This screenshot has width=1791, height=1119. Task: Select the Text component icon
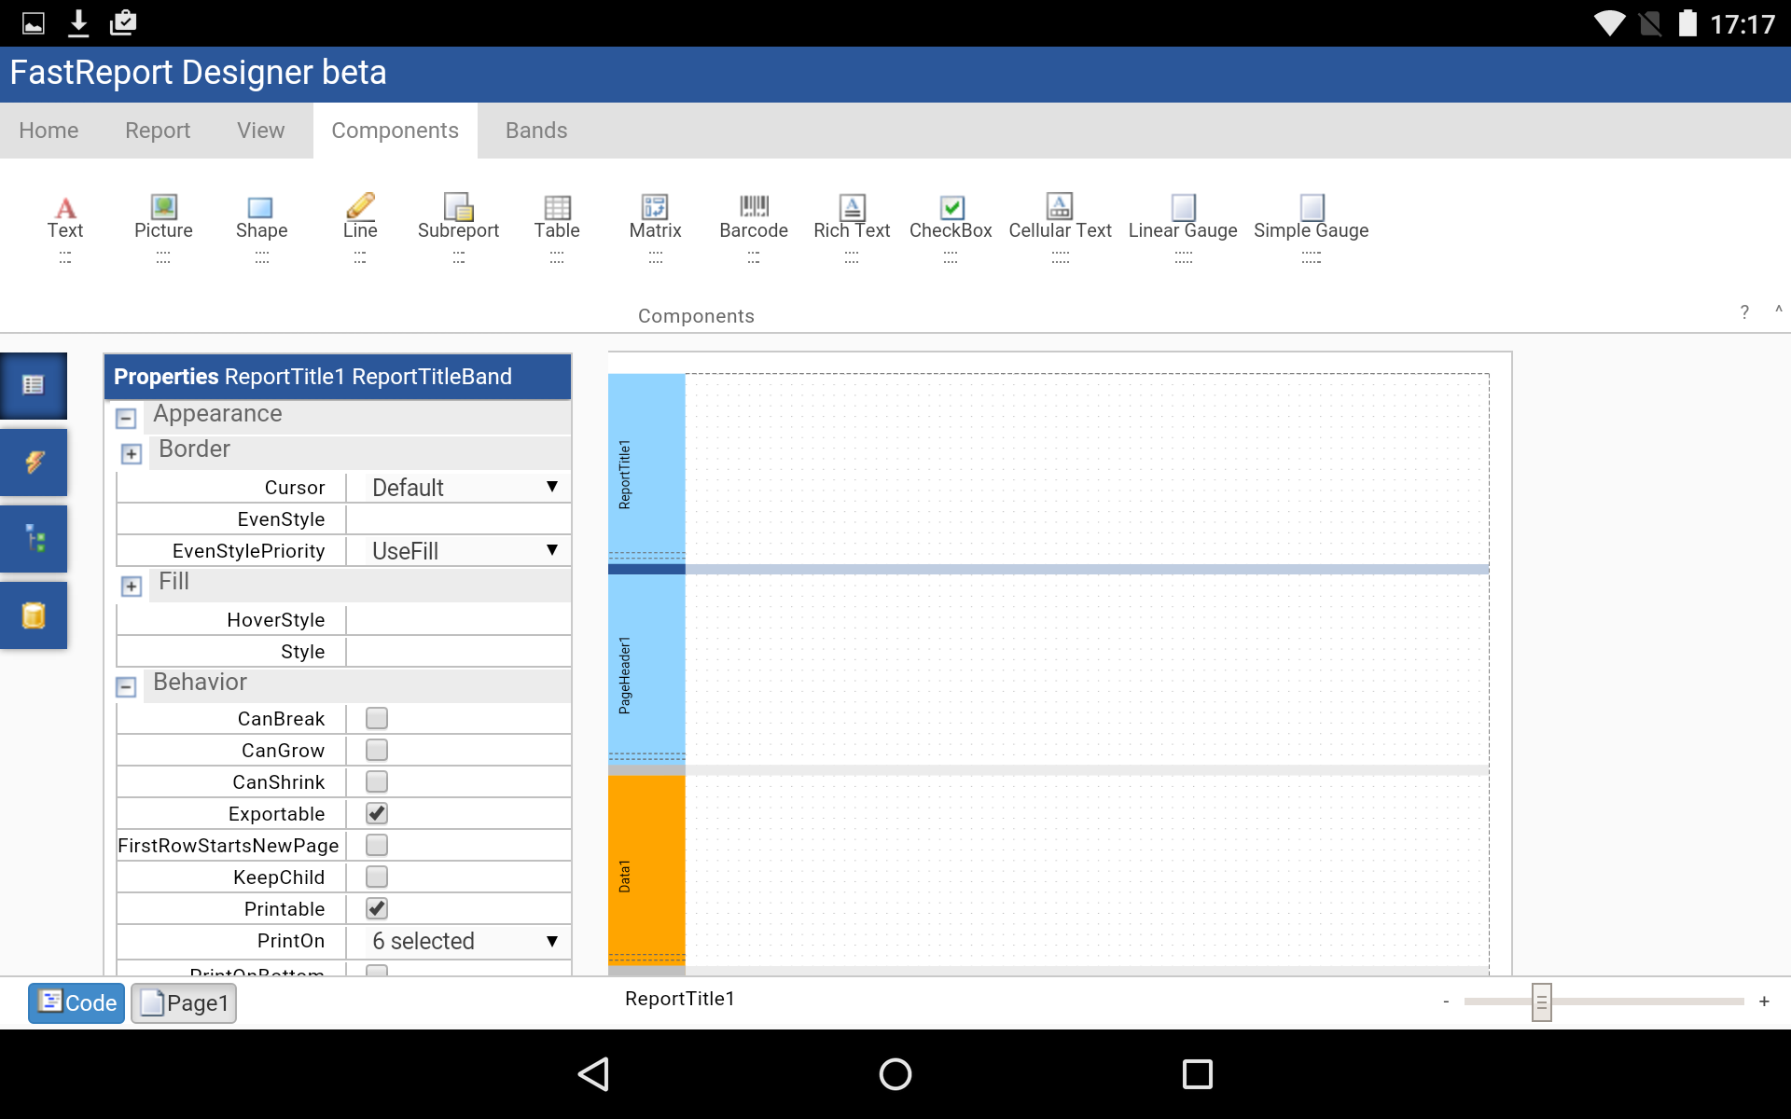point(65,208)
